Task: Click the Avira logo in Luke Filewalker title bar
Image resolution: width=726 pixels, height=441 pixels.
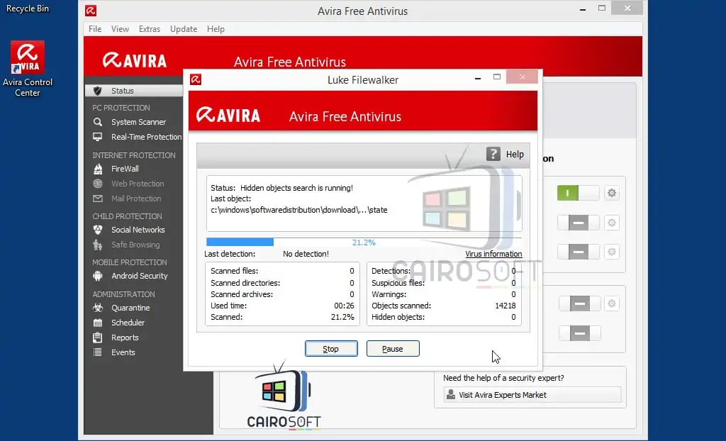Action: tap(196, 79)
